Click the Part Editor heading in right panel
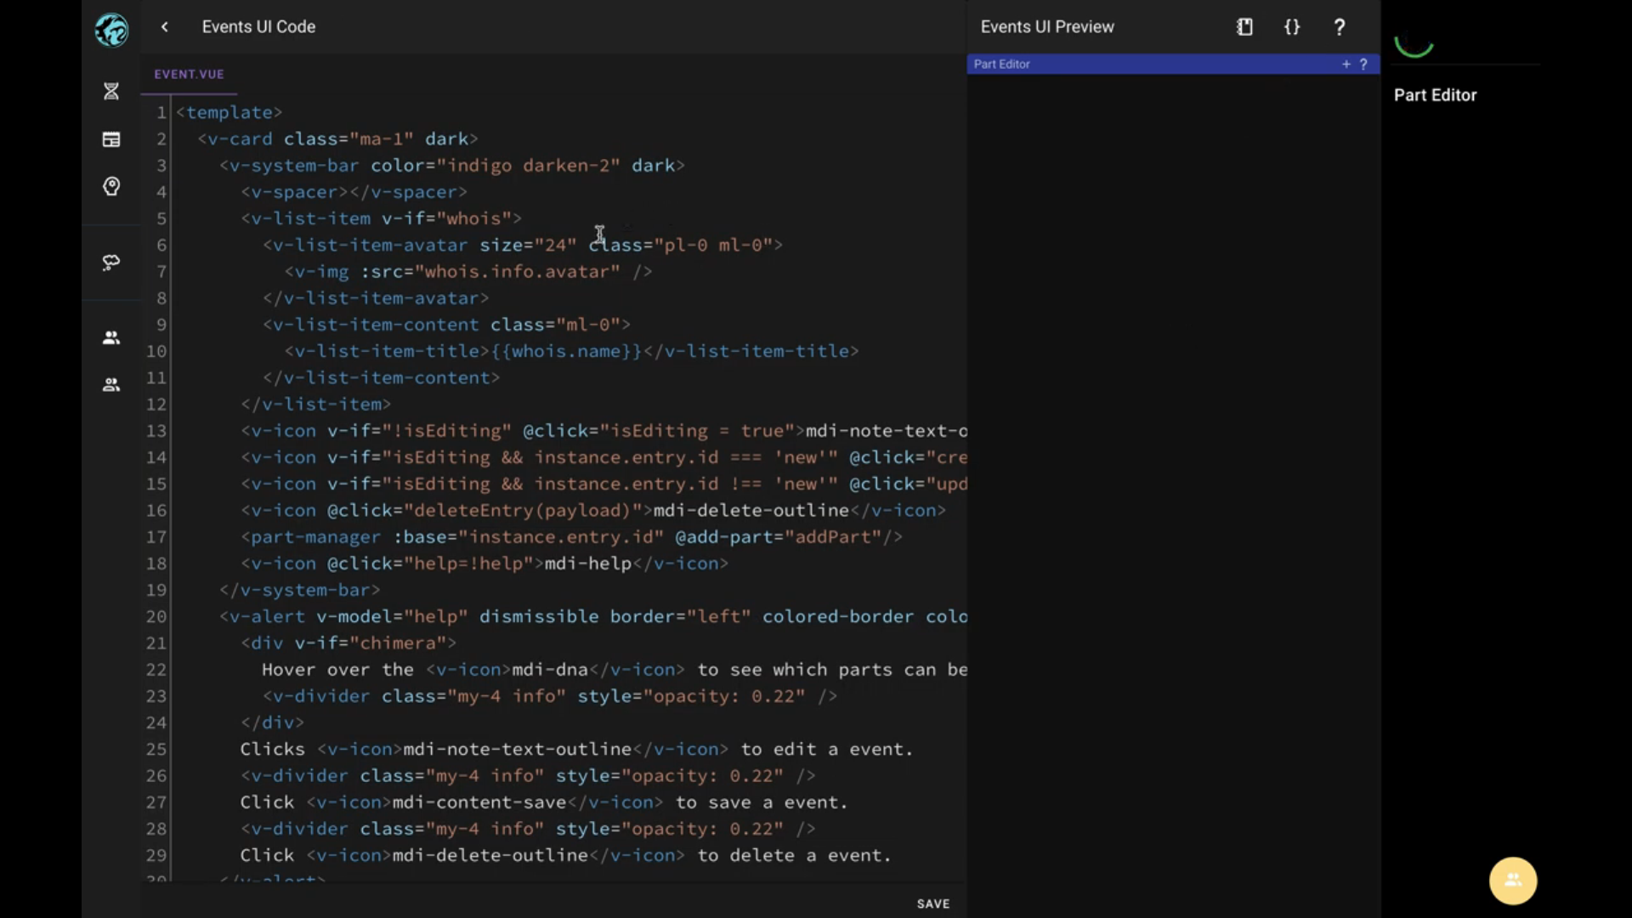This screenshot has width=1632, height=918. [1435, 95]
